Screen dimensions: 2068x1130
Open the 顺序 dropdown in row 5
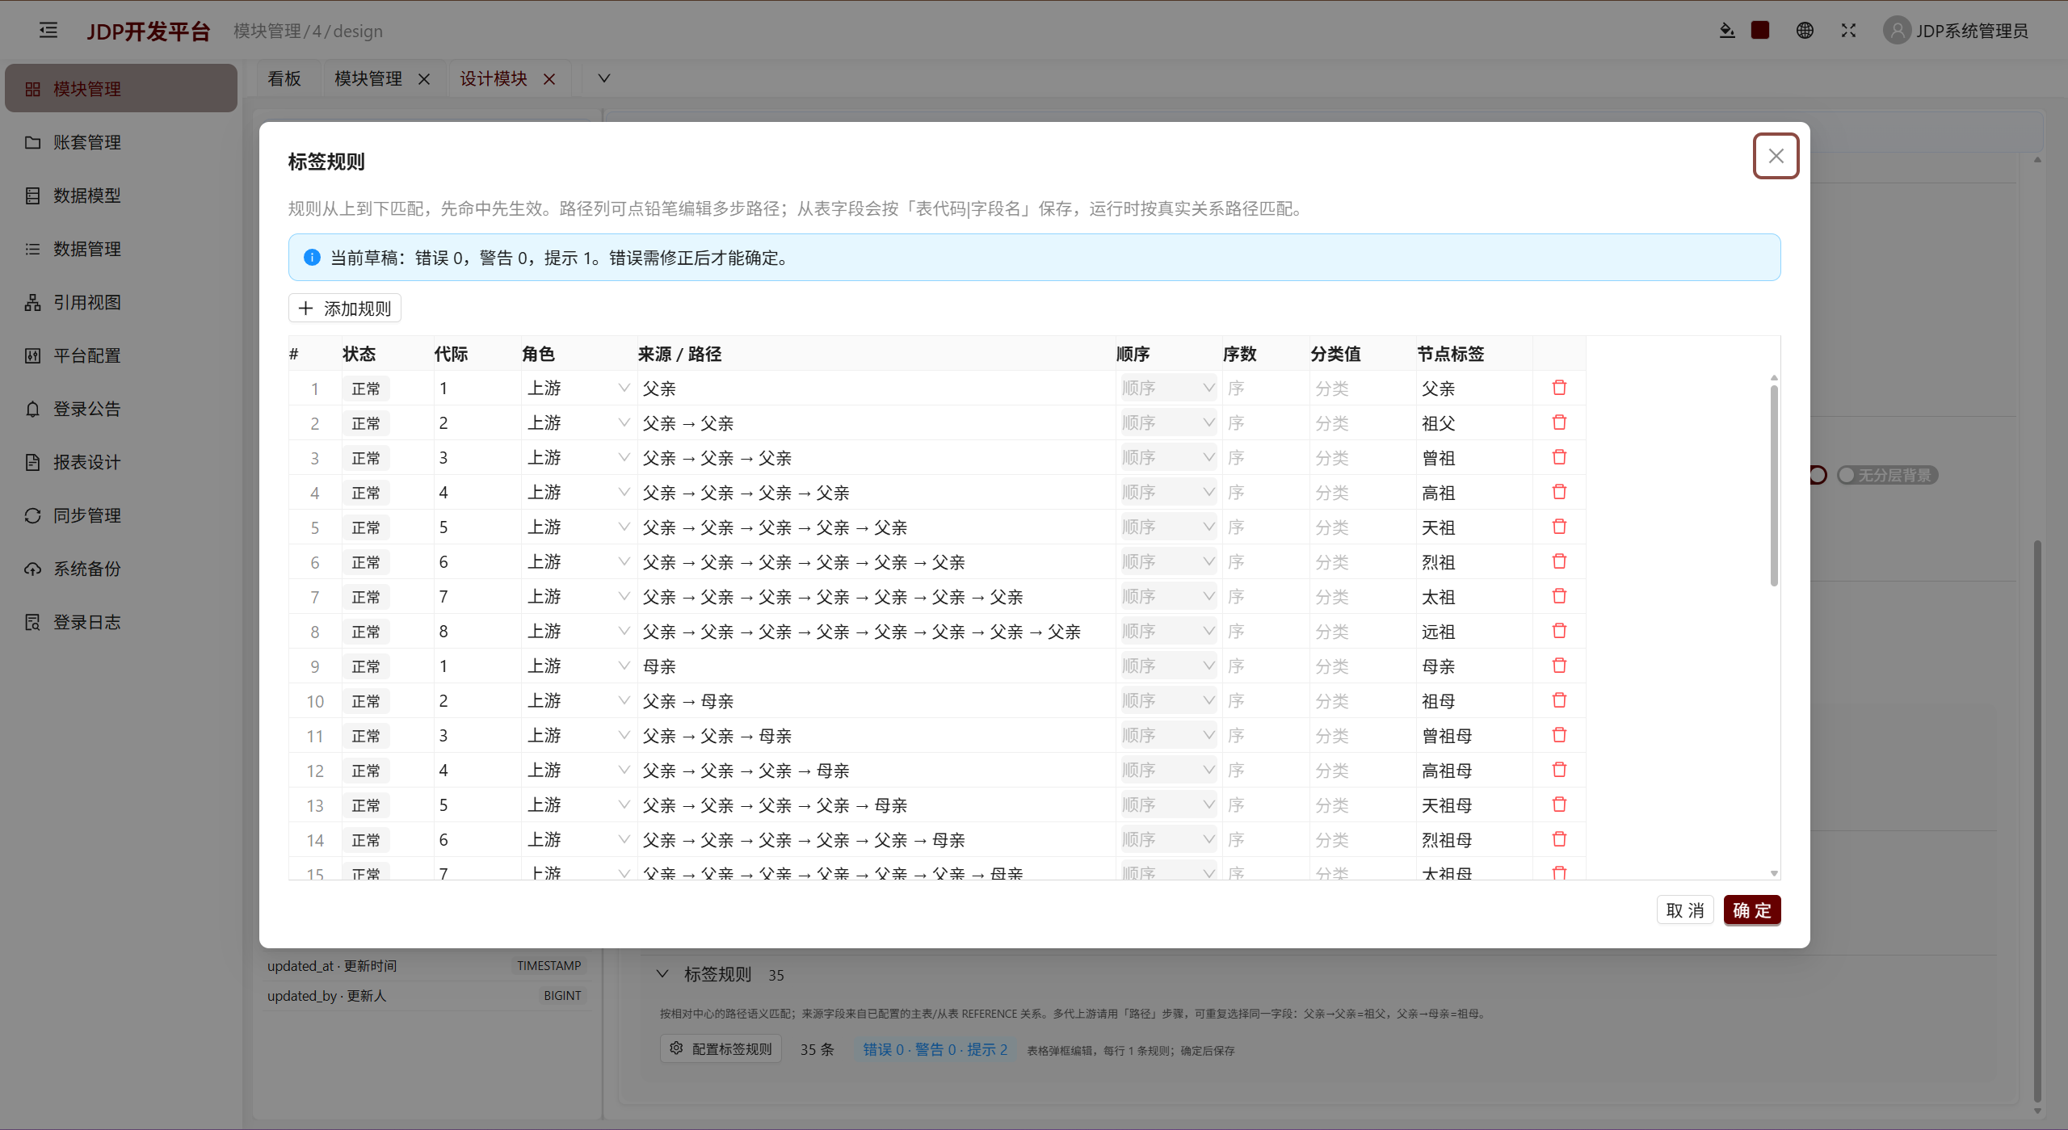click(x=1168, y=527)
